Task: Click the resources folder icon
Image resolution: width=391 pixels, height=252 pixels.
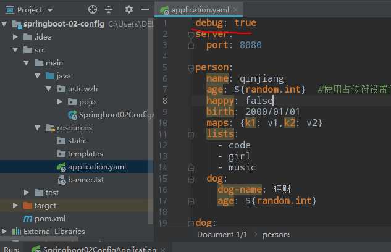Action: 50,128
